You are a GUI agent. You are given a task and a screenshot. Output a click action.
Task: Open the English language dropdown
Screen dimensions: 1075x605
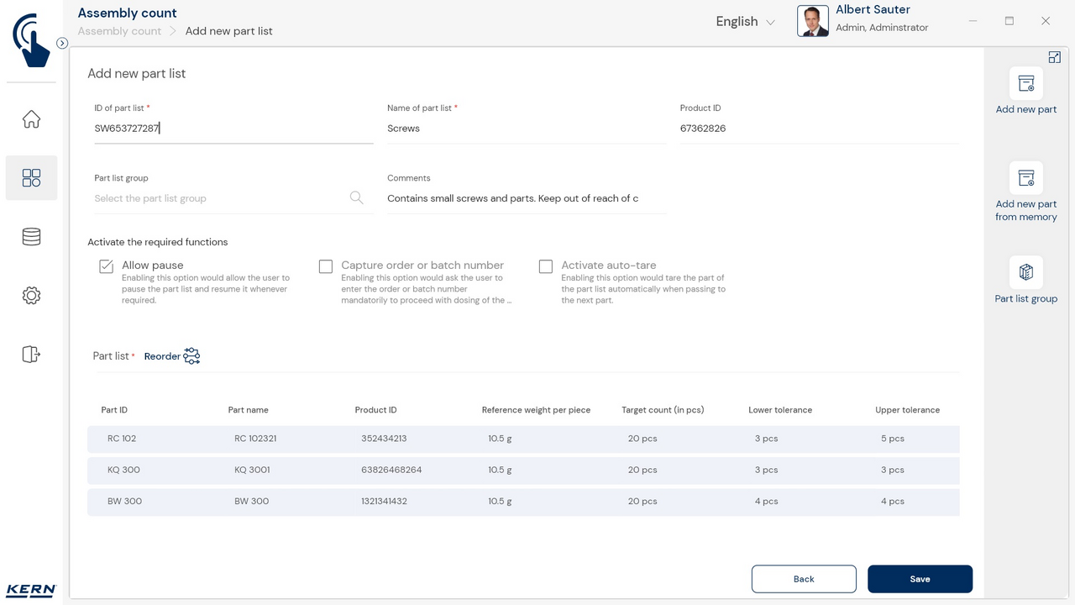745,22
